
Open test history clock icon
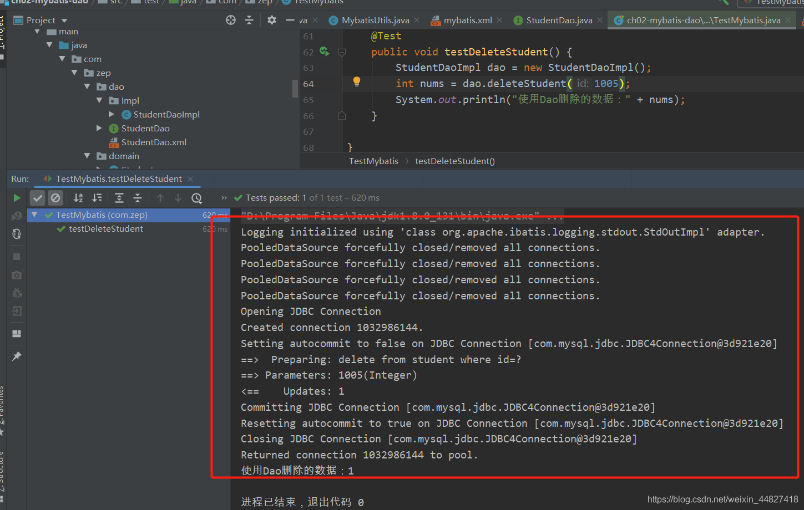pyautogui.click(x=196, y=198)
